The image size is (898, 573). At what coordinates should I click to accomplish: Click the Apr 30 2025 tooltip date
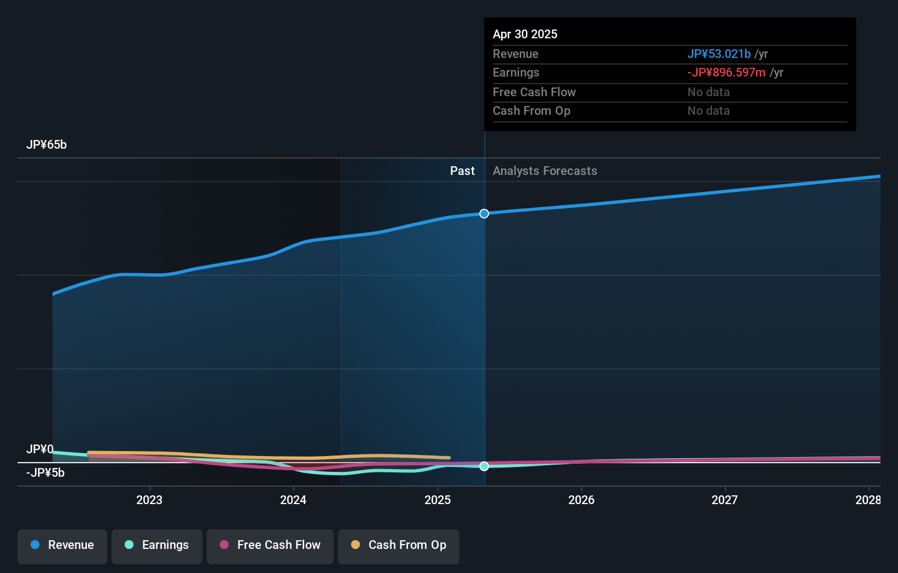click(x=525, y=34)
